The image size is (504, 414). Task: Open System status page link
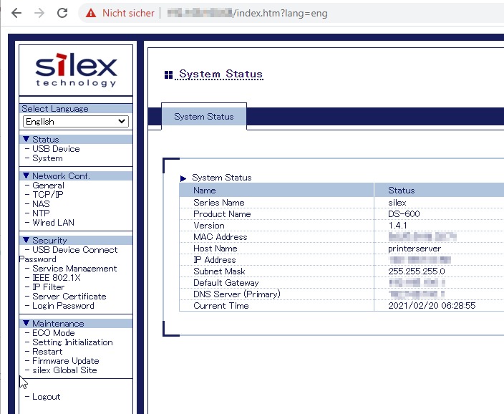[x=47, y=158]
